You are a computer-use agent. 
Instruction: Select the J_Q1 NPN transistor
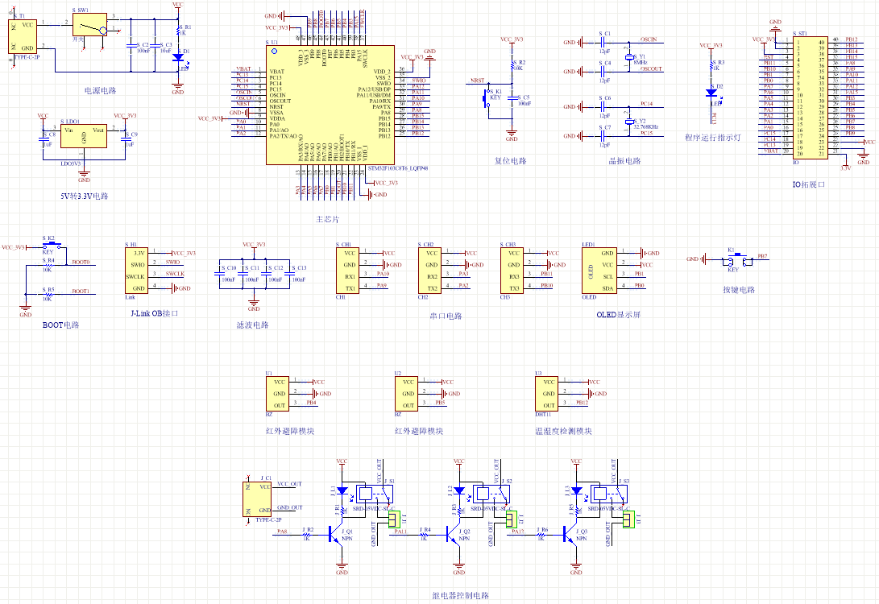(x=336, y=535)
